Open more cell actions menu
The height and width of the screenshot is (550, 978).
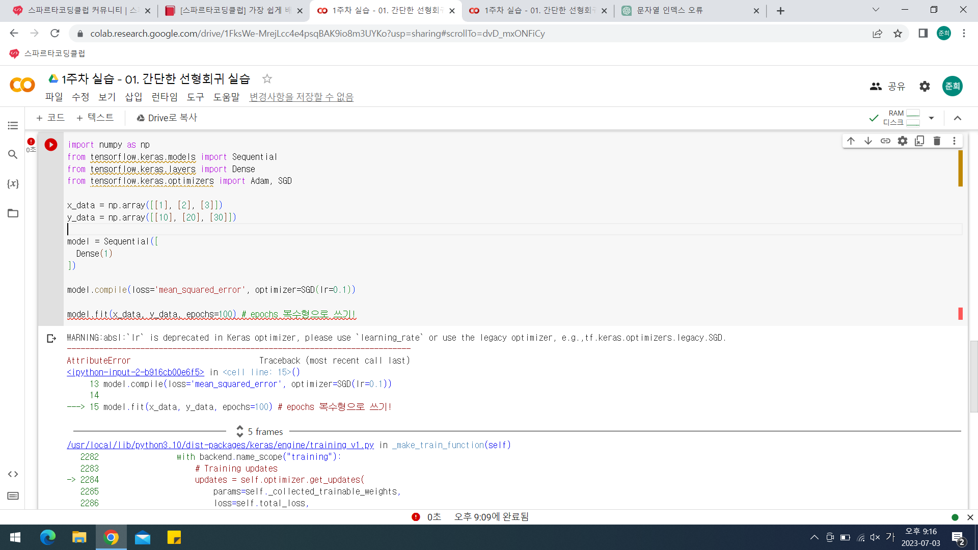pos(954,141)
